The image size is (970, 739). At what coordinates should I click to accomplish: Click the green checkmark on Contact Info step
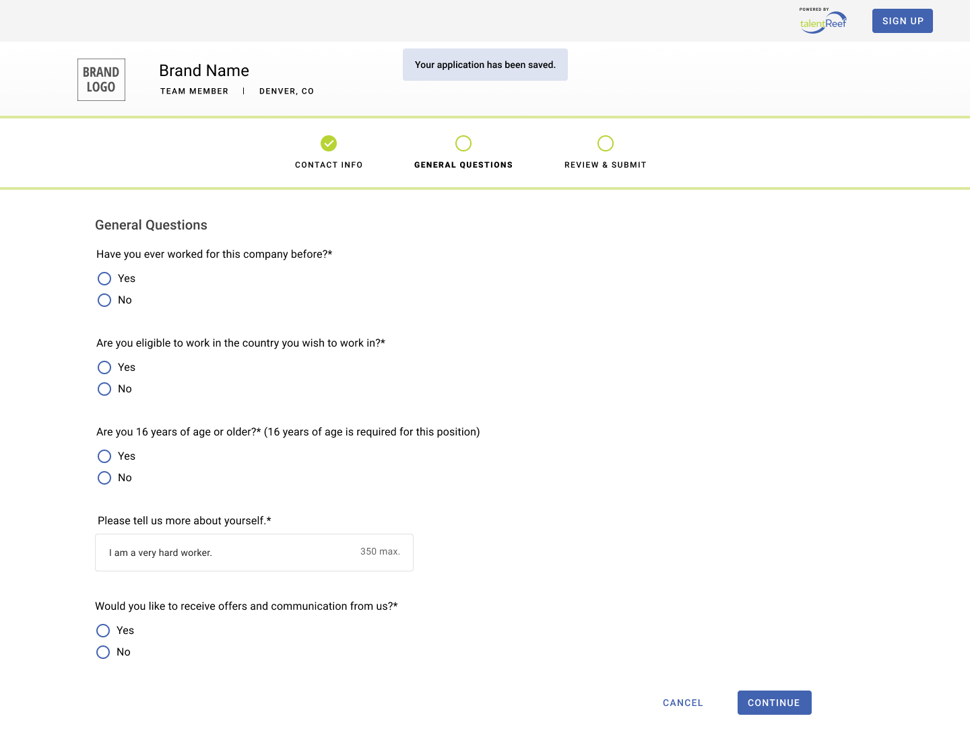click(328, 143)
